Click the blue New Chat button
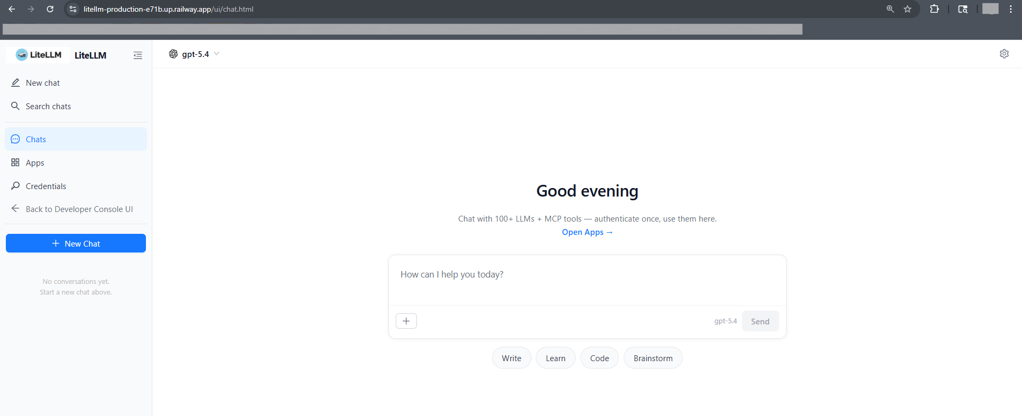The width and height of the screenshot is (1022, 416). tap(76, 243)
